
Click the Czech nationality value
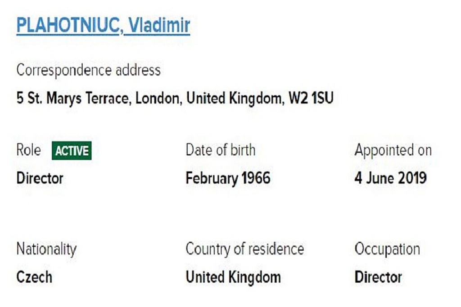click(34, 277)
